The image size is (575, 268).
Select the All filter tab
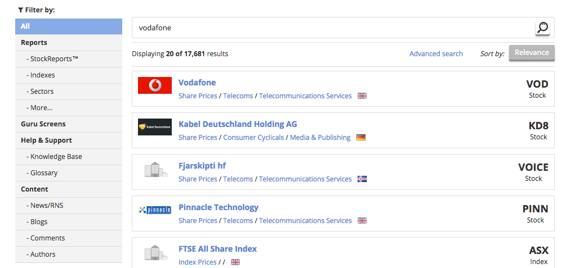point(69,26)
